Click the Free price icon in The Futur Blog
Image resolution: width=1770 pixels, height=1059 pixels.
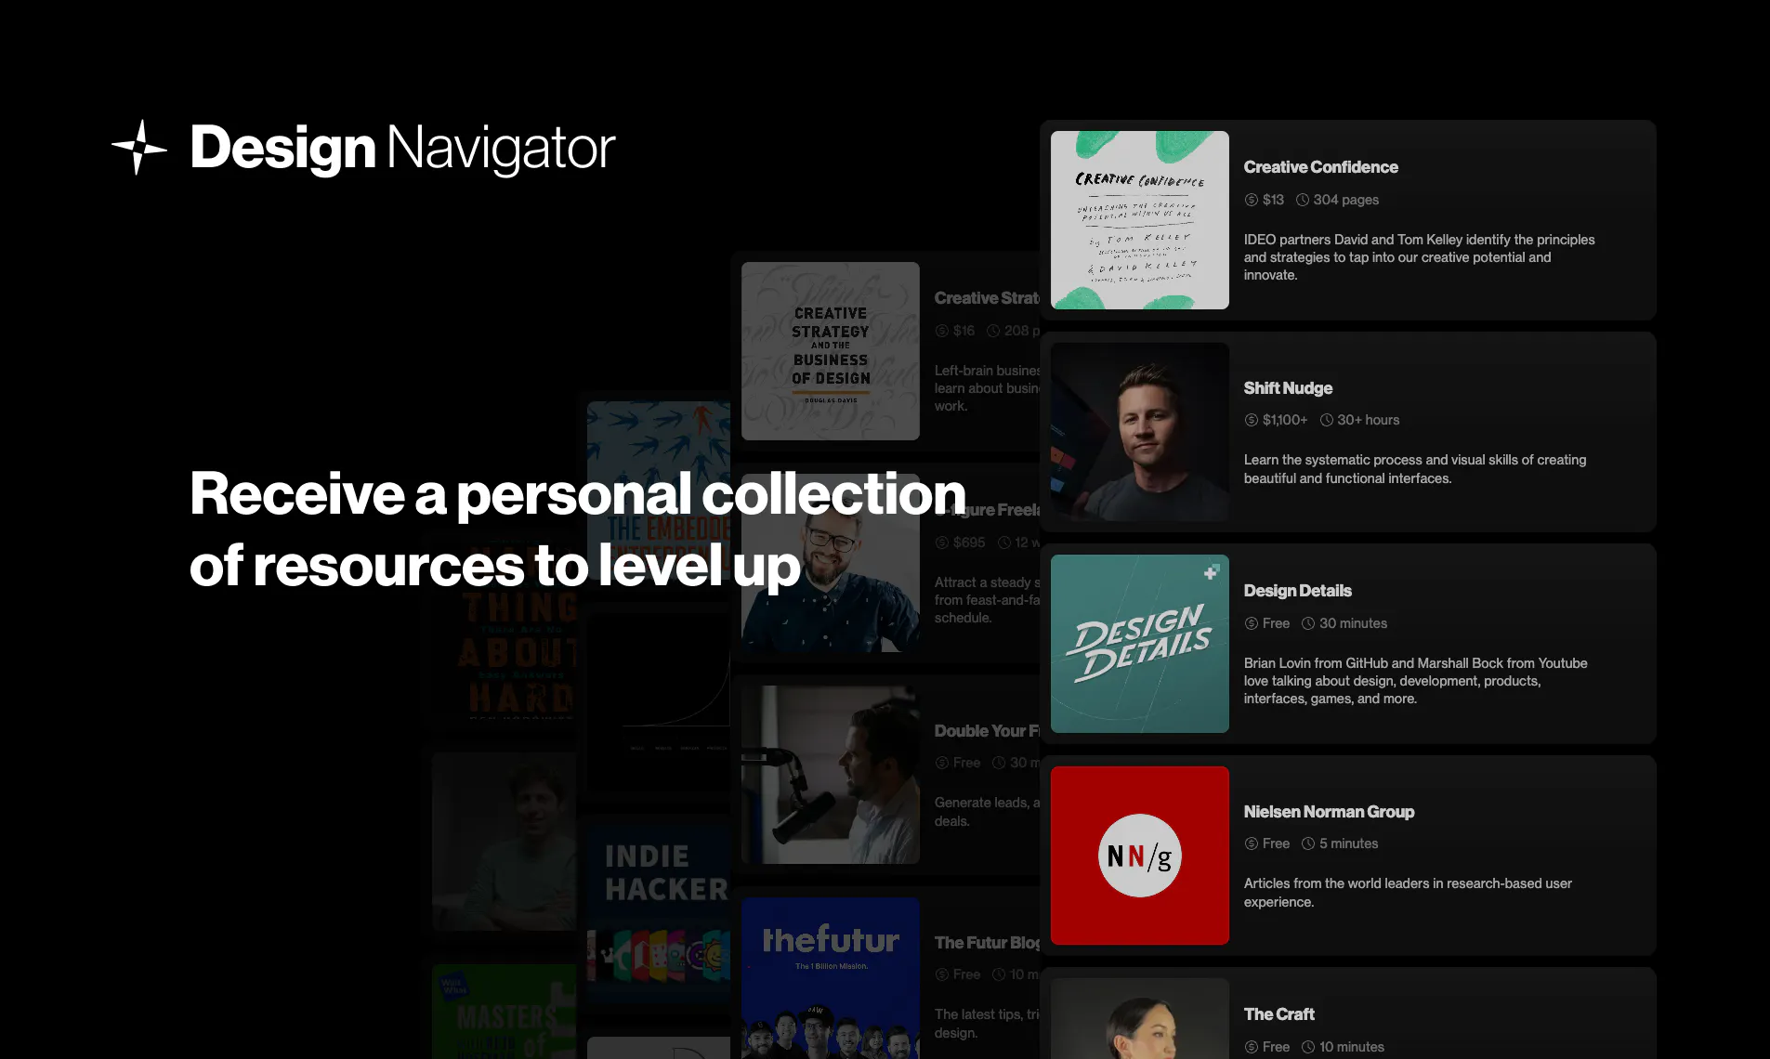point(941,974)
